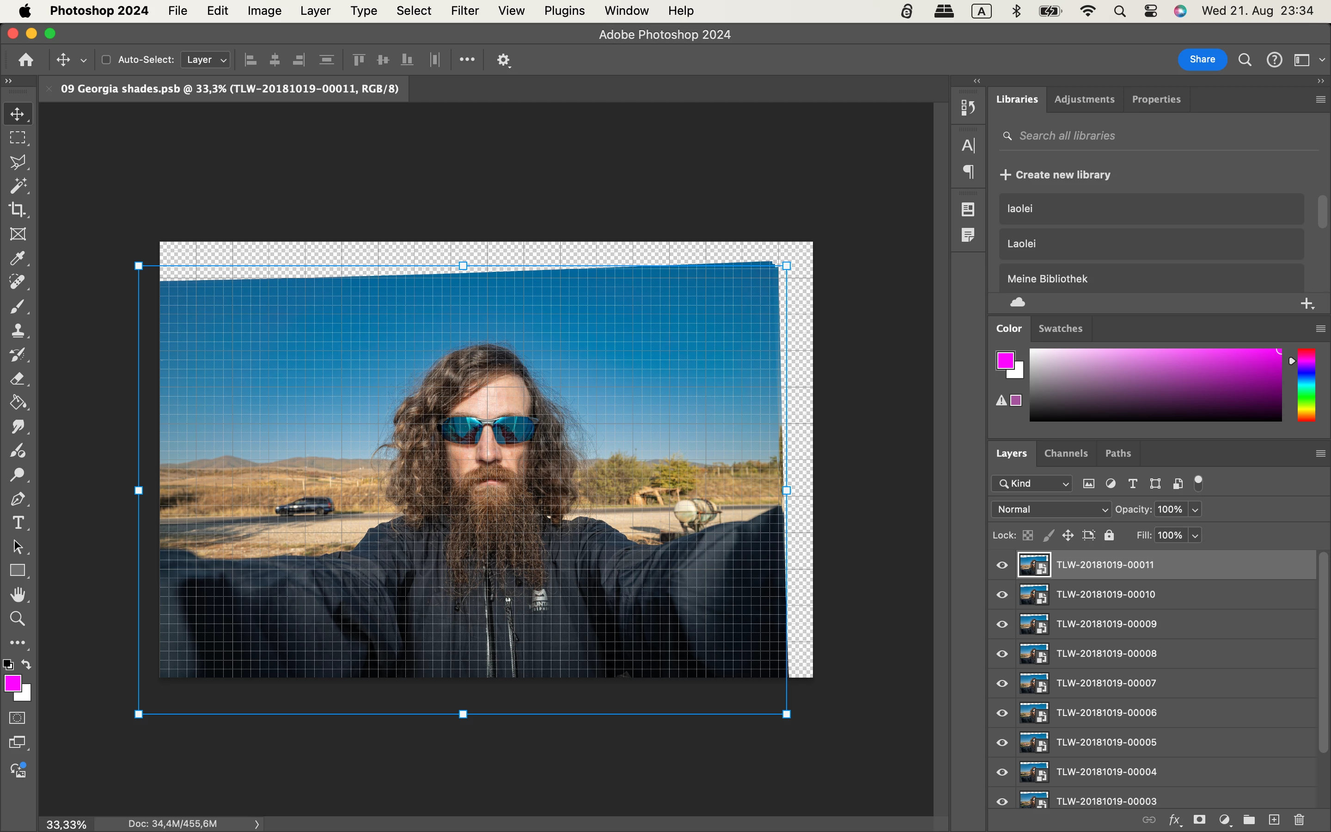1331x832 pixels.
Task: Open the Filter menu
Action: [464, 11]
